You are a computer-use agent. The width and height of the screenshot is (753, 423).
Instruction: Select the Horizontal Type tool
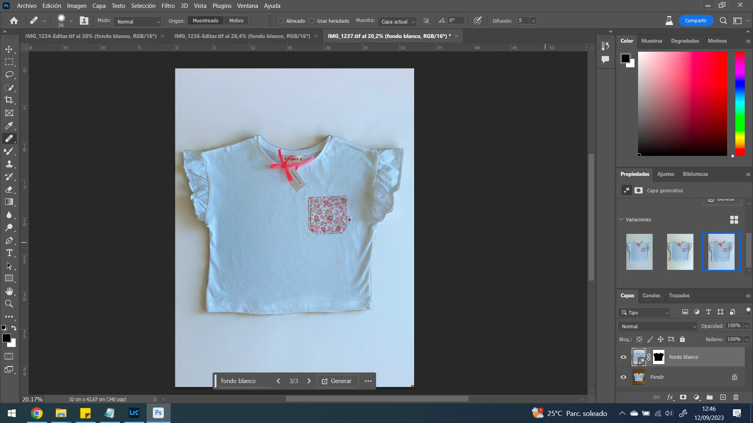pos(9,253)
